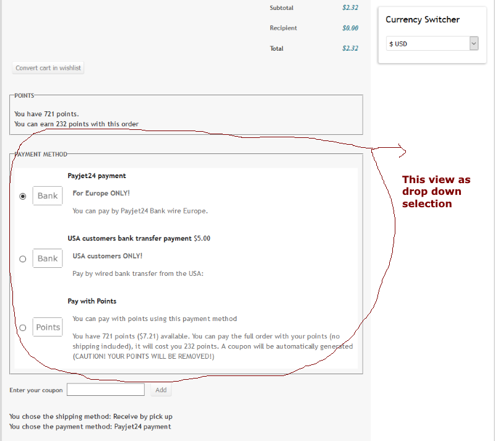Focus the Enter your coupon field
This screenshot has height=441, width=495.
[106, 390]
